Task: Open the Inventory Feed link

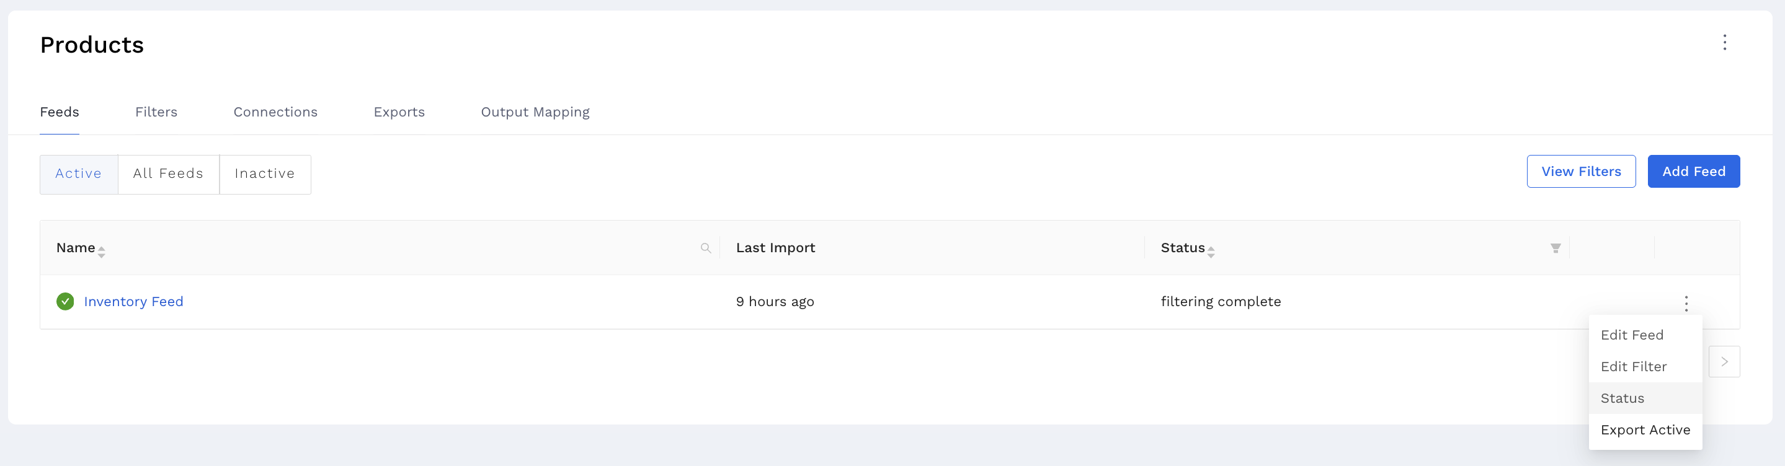Action: [133, 301]
